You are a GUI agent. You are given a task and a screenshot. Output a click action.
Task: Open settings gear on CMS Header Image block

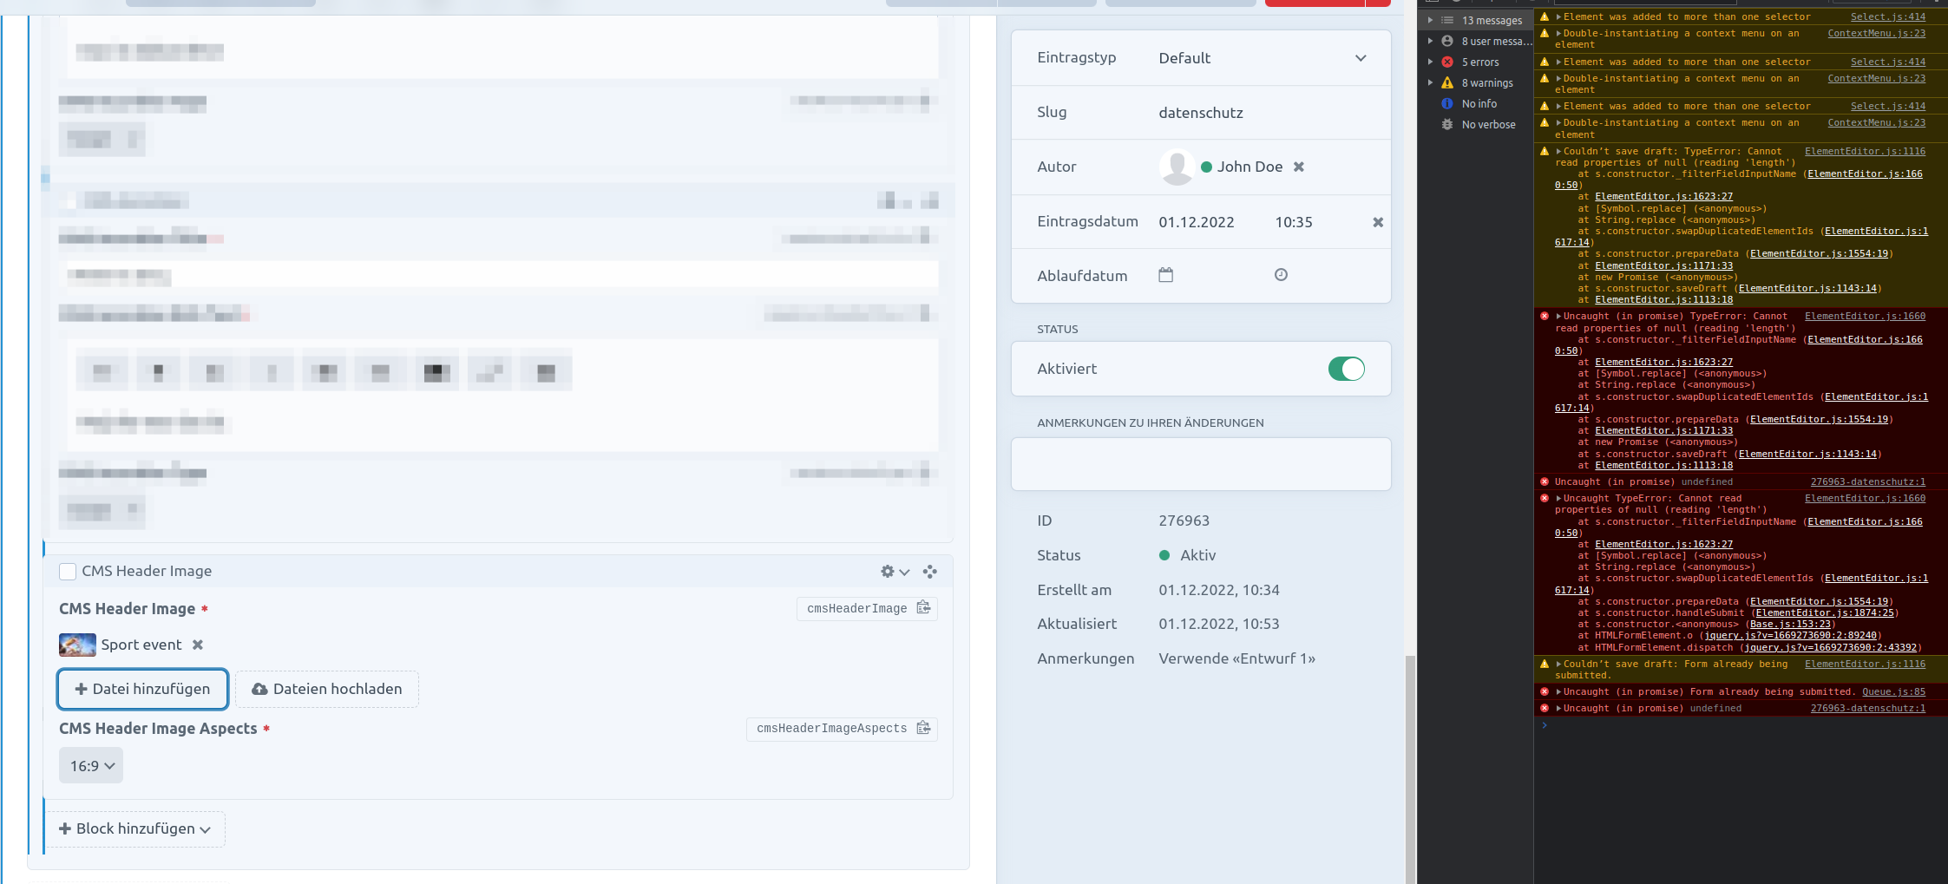tap(887, 572)
